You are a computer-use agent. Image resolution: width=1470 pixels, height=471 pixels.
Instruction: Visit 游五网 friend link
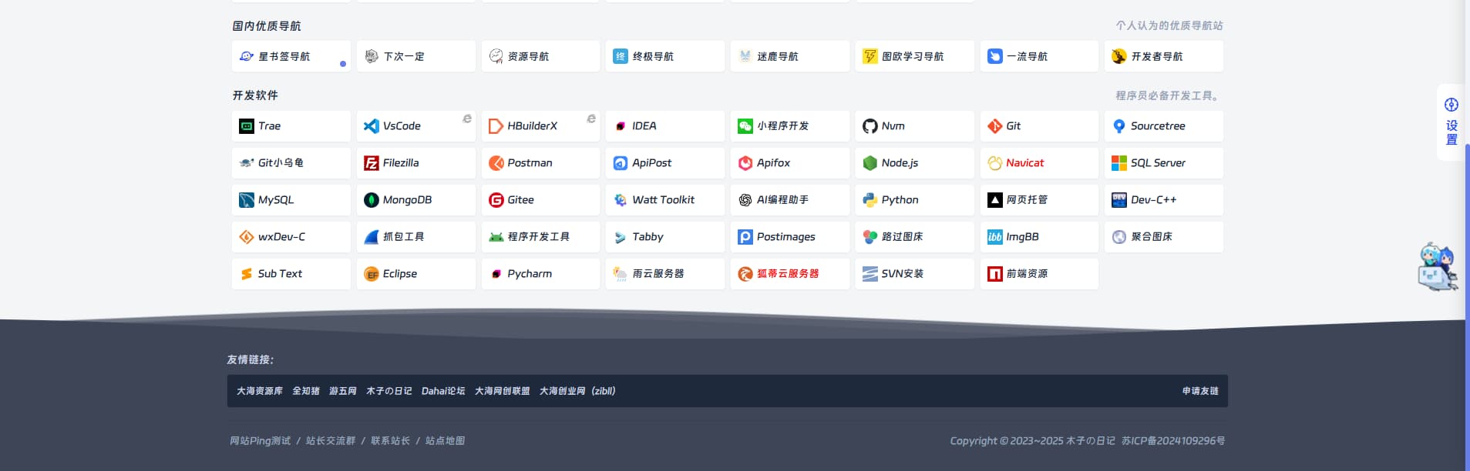point(343,391)
